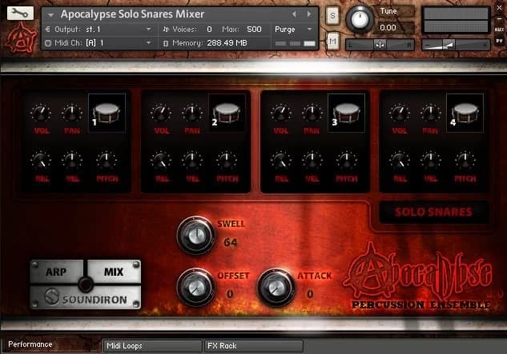Open the Midi Loops tab

[x=151, y=345]
